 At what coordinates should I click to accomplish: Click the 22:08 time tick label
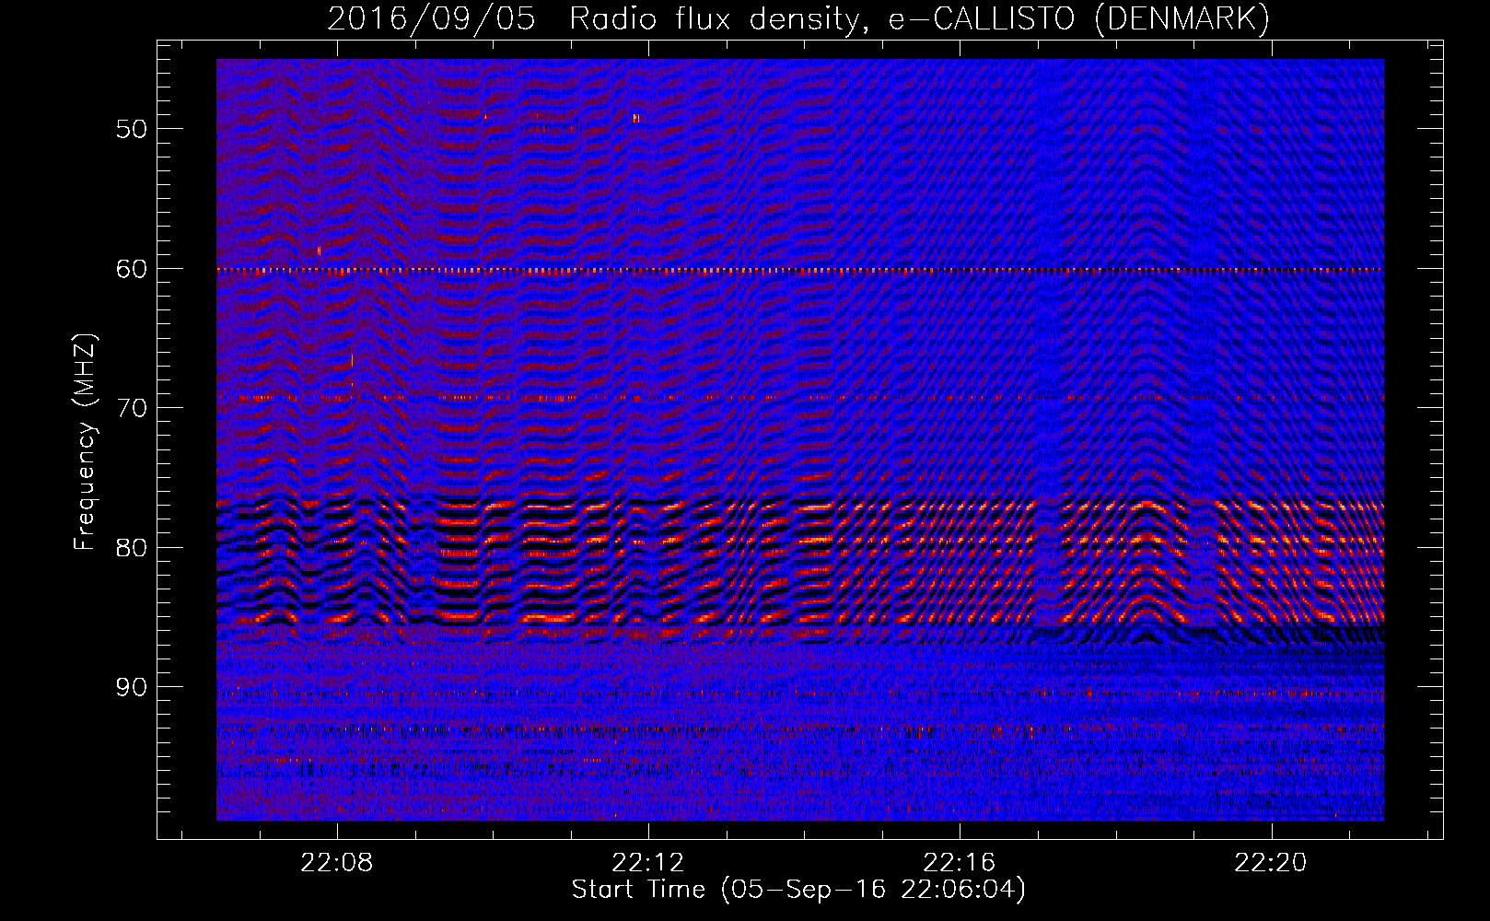coord(337,863)
